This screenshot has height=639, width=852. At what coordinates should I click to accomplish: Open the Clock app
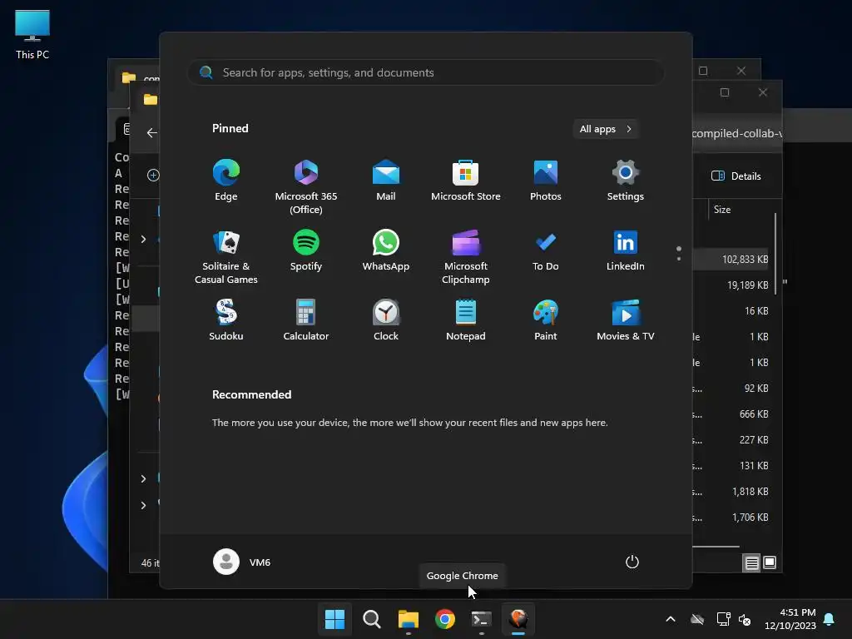pyautogui.click(x=386, y=320)
